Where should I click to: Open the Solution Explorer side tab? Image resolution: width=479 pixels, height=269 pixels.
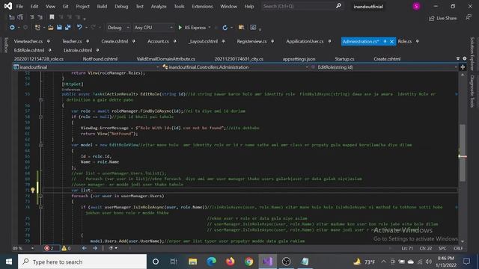pyautogui.click(x=472, y=53)
